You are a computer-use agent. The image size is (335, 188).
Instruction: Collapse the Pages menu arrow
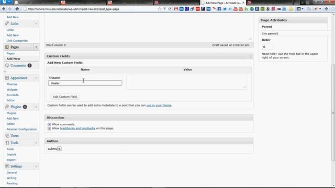tap(36, 47)
